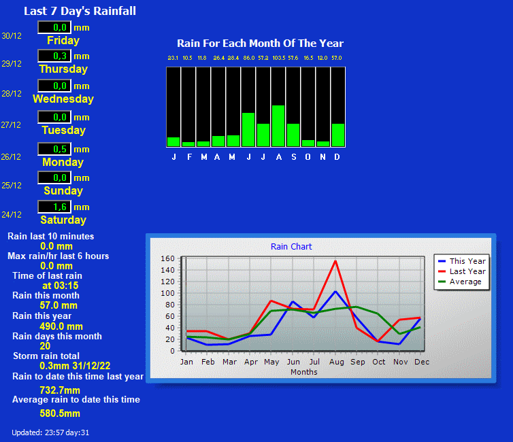Image resolution: width=513 pixels, height=442 pixels.
Task: Select Monday's 0,5 rainfall value box
Action: tap(54, 149)
